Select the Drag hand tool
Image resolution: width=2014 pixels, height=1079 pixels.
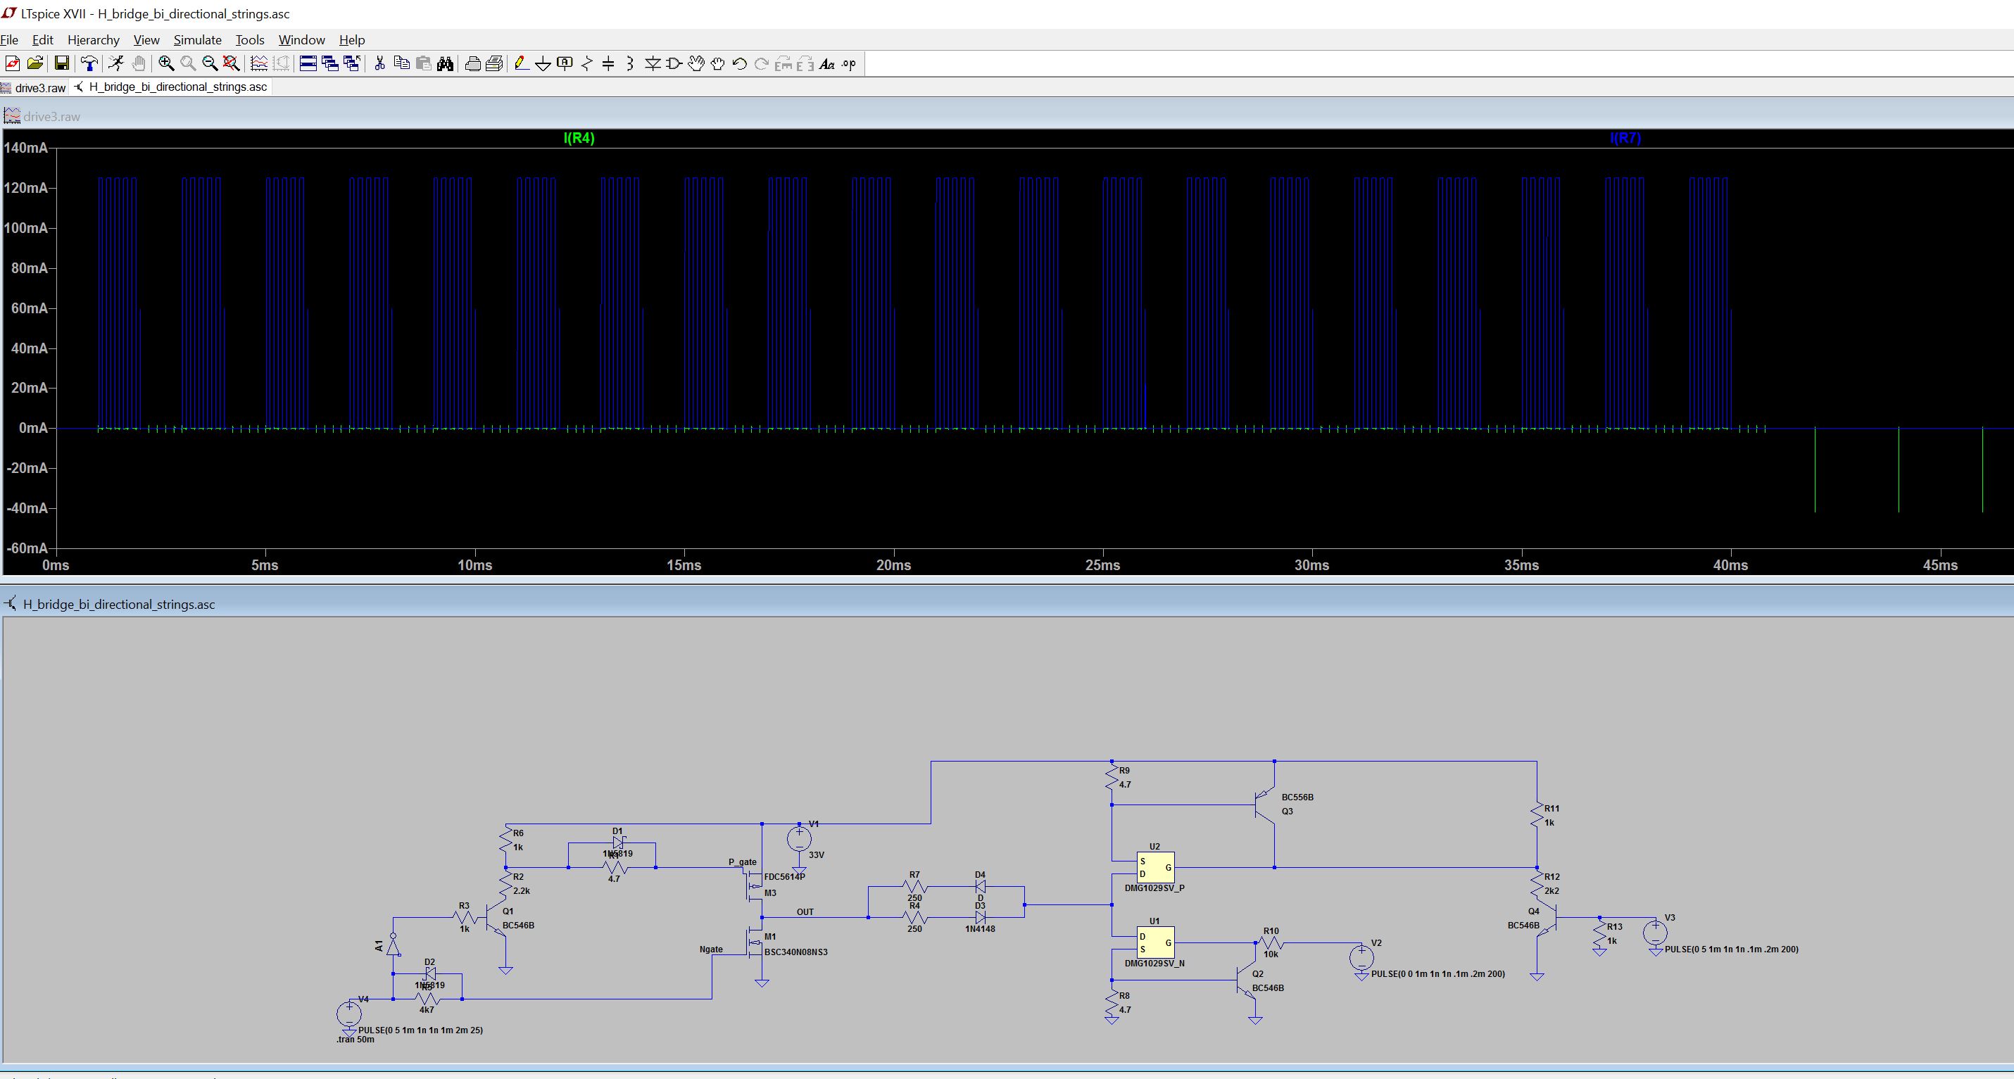(x=718, y=64)
